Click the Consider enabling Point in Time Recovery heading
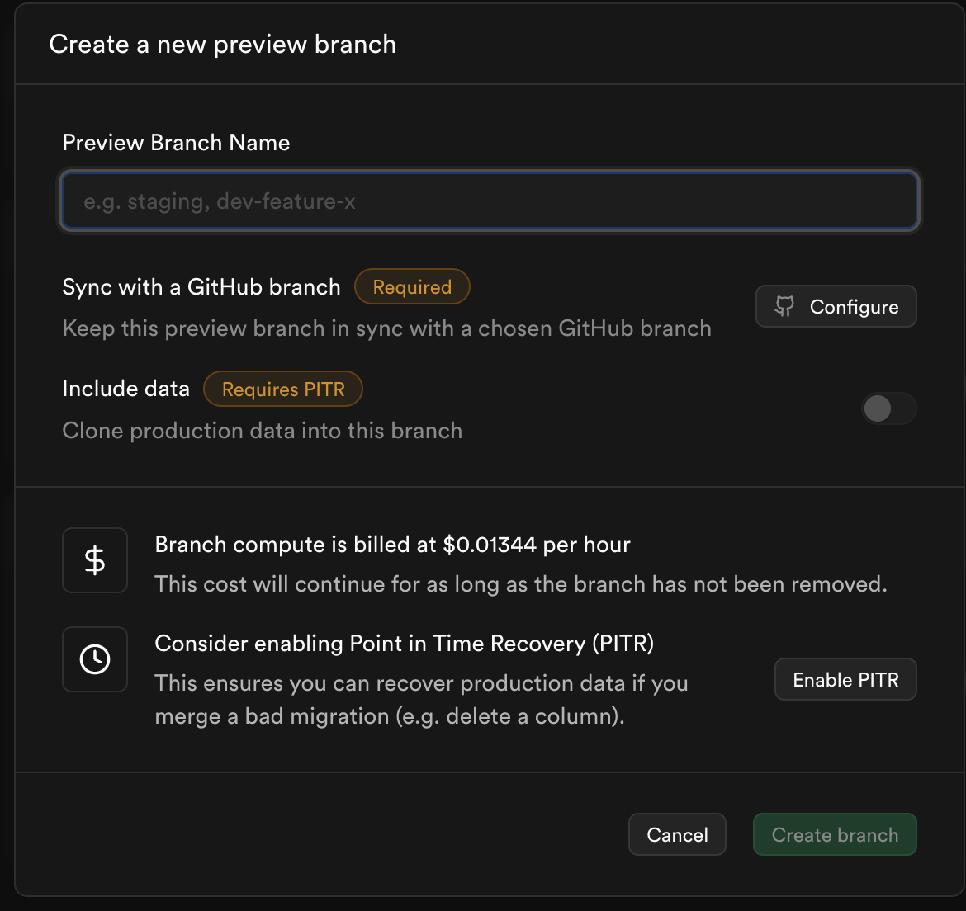The width and height of the screenshot is (966, 911). (404, 644)
